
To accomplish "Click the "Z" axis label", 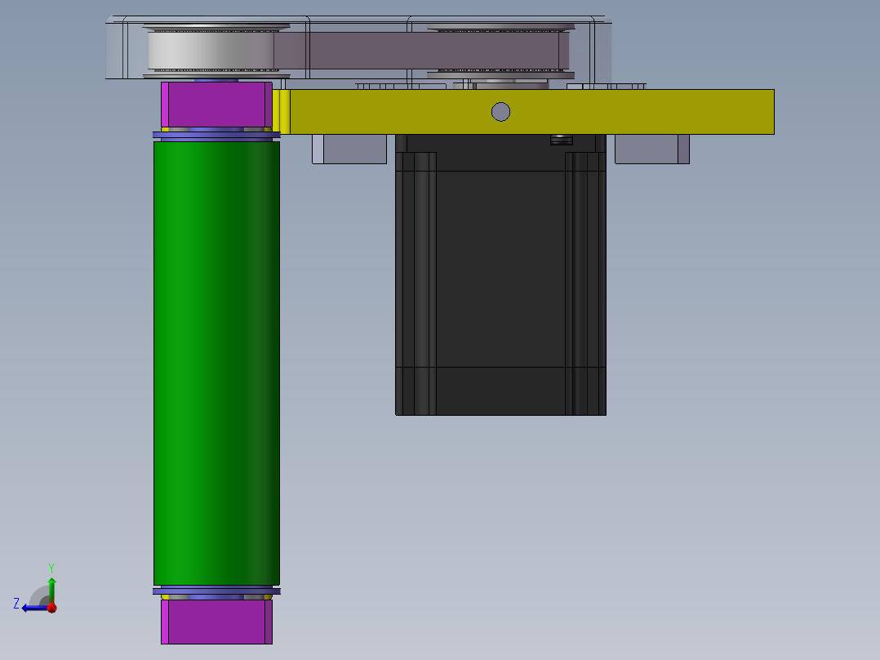I will [x=16, y=604].
